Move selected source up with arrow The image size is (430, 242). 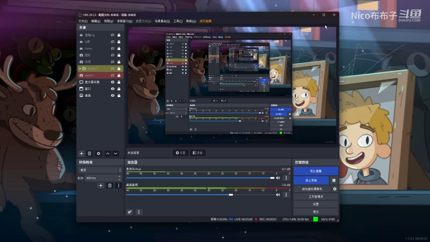click(x=108, y=153)
